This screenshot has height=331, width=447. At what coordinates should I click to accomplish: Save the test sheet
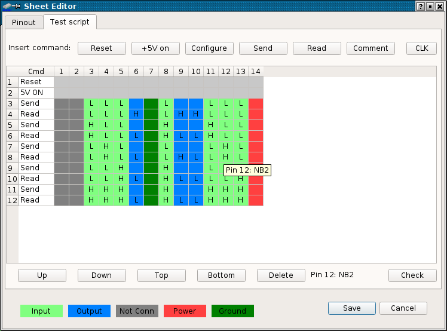point(352,308)
